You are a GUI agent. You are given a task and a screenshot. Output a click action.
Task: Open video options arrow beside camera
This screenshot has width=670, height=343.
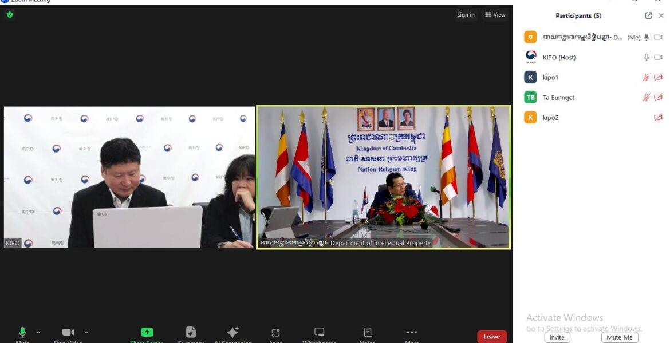(86, 332)
